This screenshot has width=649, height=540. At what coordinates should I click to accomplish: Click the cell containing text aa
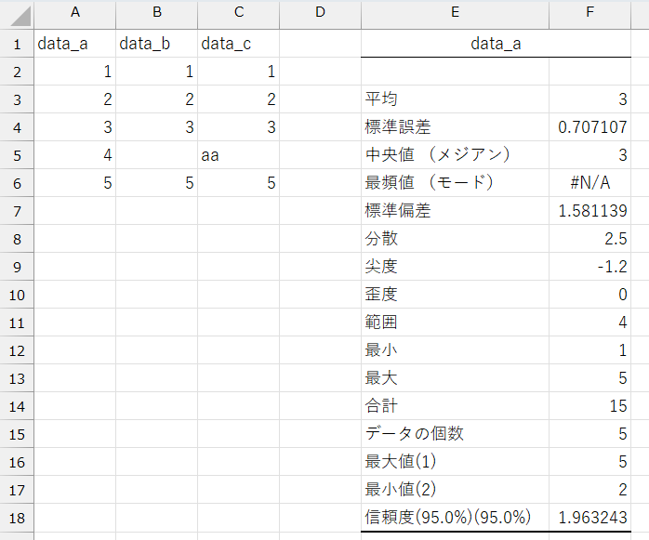tap(238, 155)
